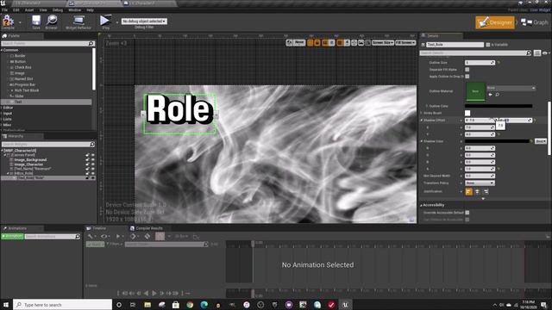Set justification to align left
The image size is (552, 310).
[468, 191]
